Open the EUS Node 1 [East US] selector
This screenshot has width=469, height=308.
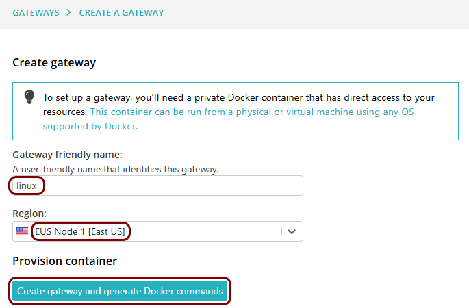[x=157, y=231]
